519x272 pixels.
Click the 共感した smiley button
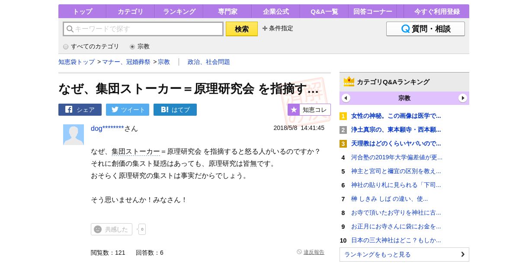pyautogui.click(x=112, y=229)
